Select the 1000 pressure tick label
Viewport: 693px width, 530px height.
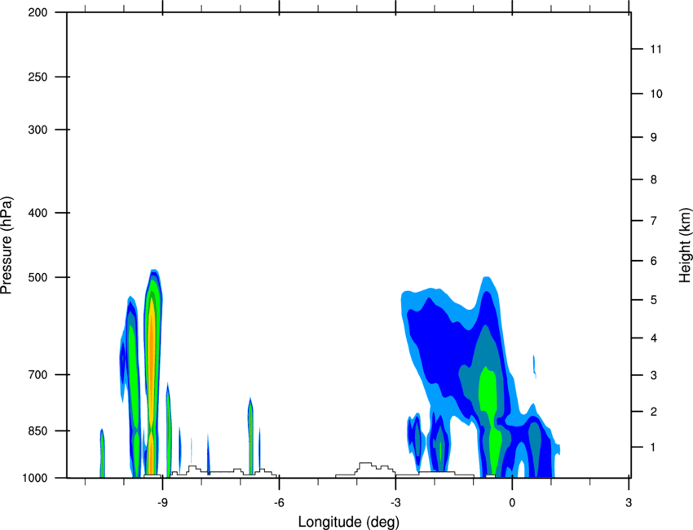[34, 478]
